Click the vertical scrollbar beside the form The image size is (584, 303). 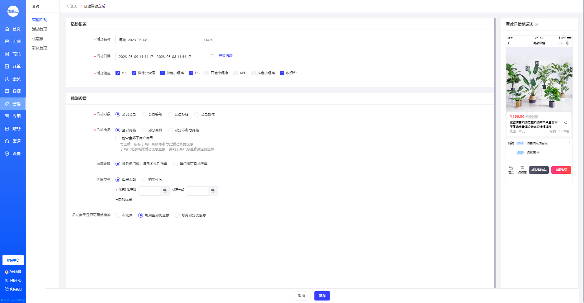tap(495, 153)
